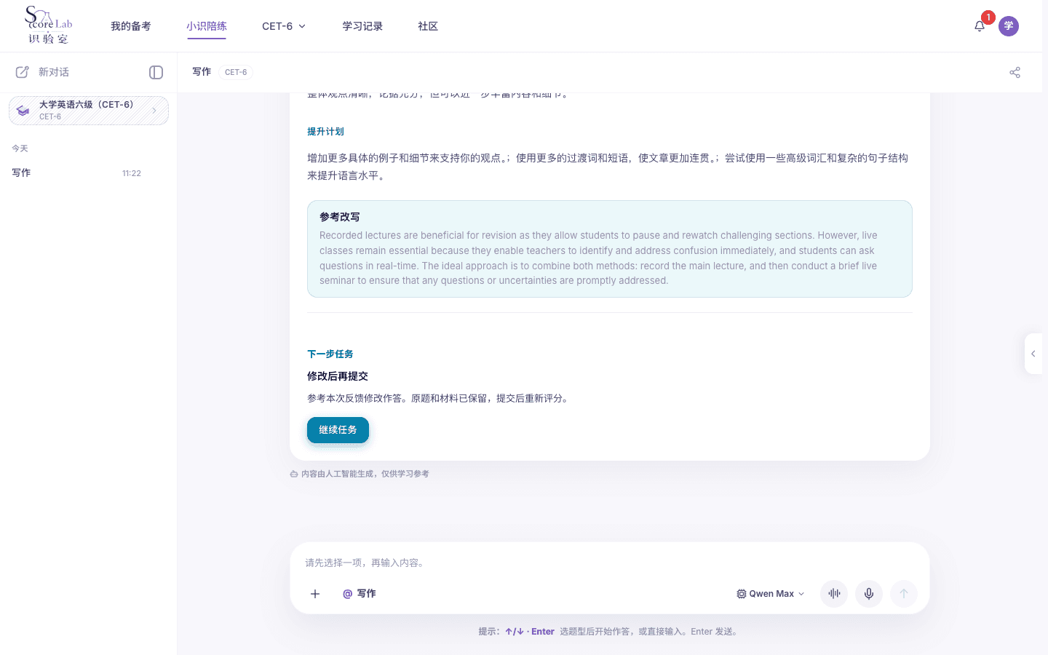The height and width of the screenshot is (655, 1048).
Task: Switch to 小识陪练 tab
Action: point(207,26)
